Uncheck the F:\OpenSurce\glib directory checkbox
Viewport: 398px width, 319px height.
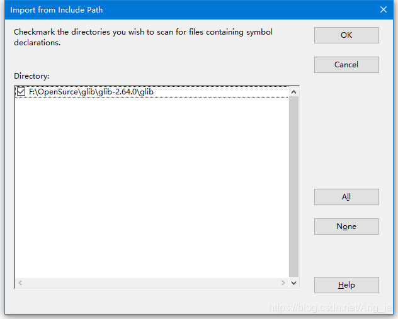(21, 92)
